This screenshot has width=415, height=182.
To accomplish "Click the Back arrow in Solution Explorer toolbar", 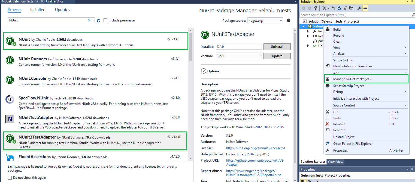I will [304, 8].
